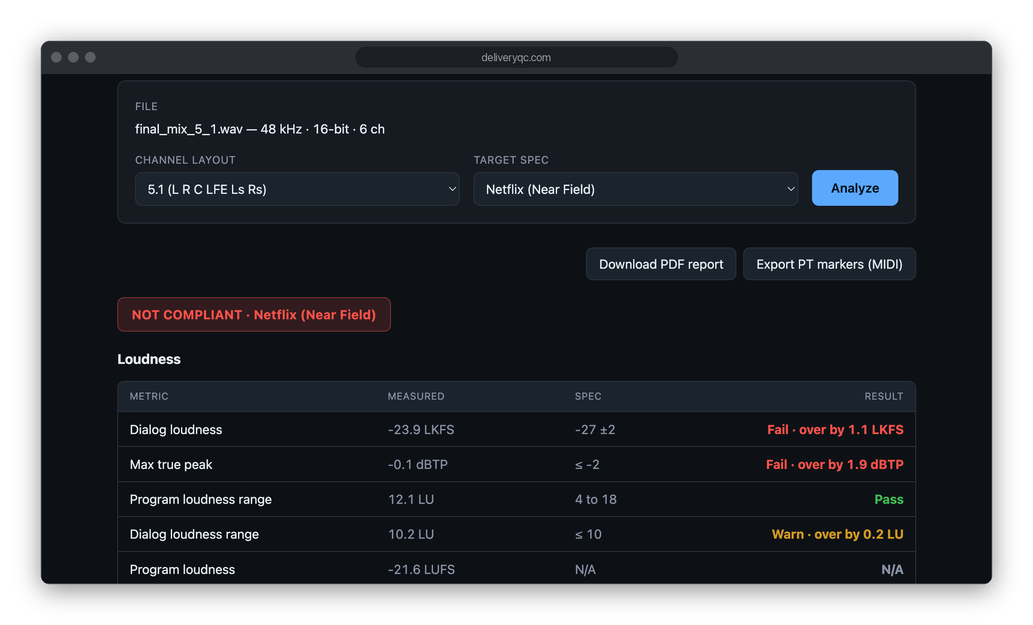This screenshot has width=1033, height=625.
Task: Download the PDF report
Action: 661,264
